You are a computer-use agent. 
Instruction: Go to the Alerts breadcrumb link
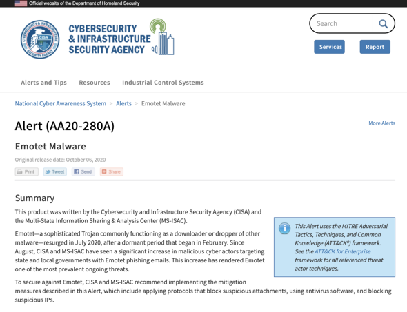123,103
